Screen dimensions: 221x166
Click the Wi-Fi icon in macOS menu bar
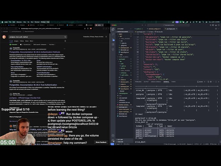(196, 22)
